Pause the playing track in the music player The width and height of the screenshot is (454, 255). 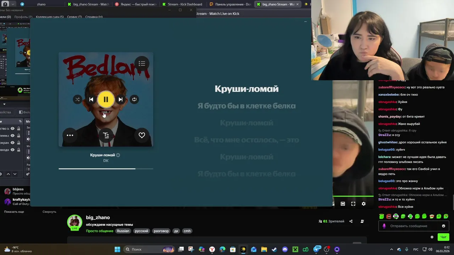[x=106, y=100]
